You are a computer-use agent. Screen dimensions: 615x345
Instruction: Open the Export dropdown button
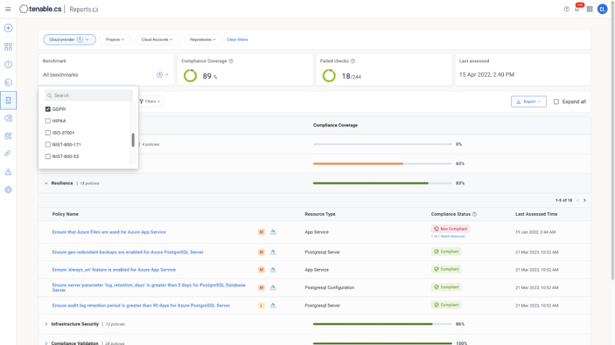coord(529,102)
